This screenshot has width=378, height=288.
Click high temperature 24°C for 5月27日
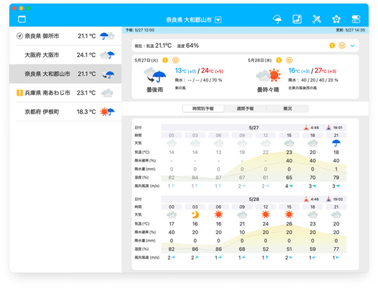(x=212, y=71)
